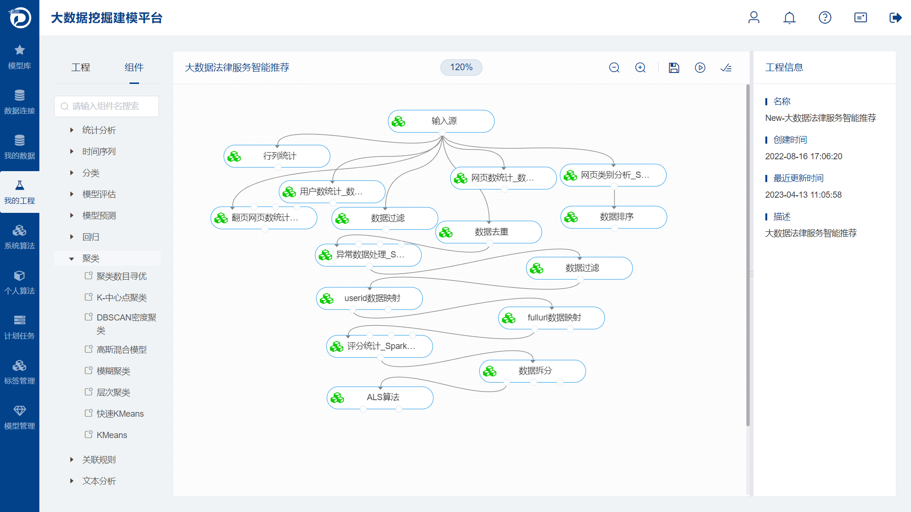The image size is (911, 512).
Task: Click the checklist icon in the canvas toolbar
Action: coord(726,68)
